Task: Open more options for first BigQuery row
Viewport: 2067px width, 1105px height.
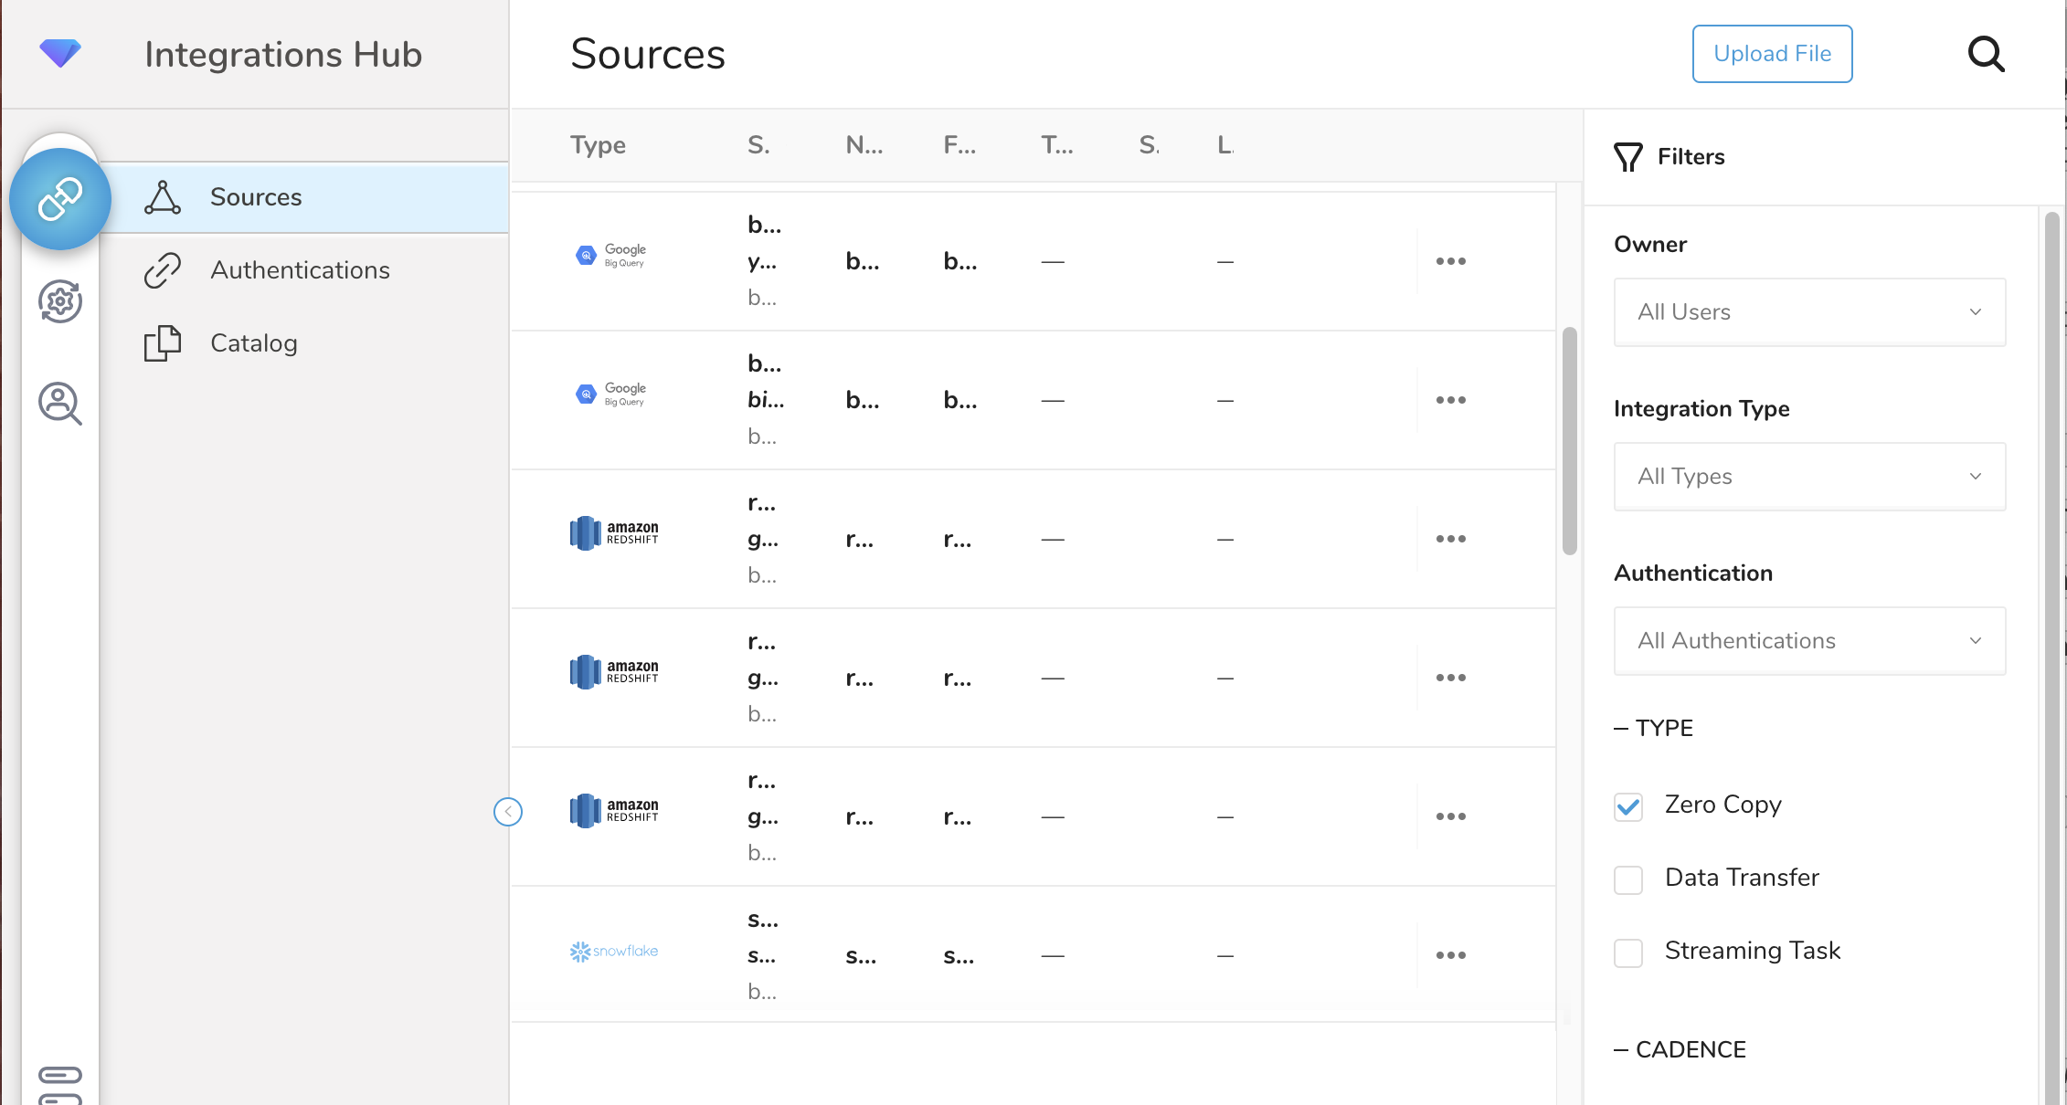Action: tap(1450, 261)
